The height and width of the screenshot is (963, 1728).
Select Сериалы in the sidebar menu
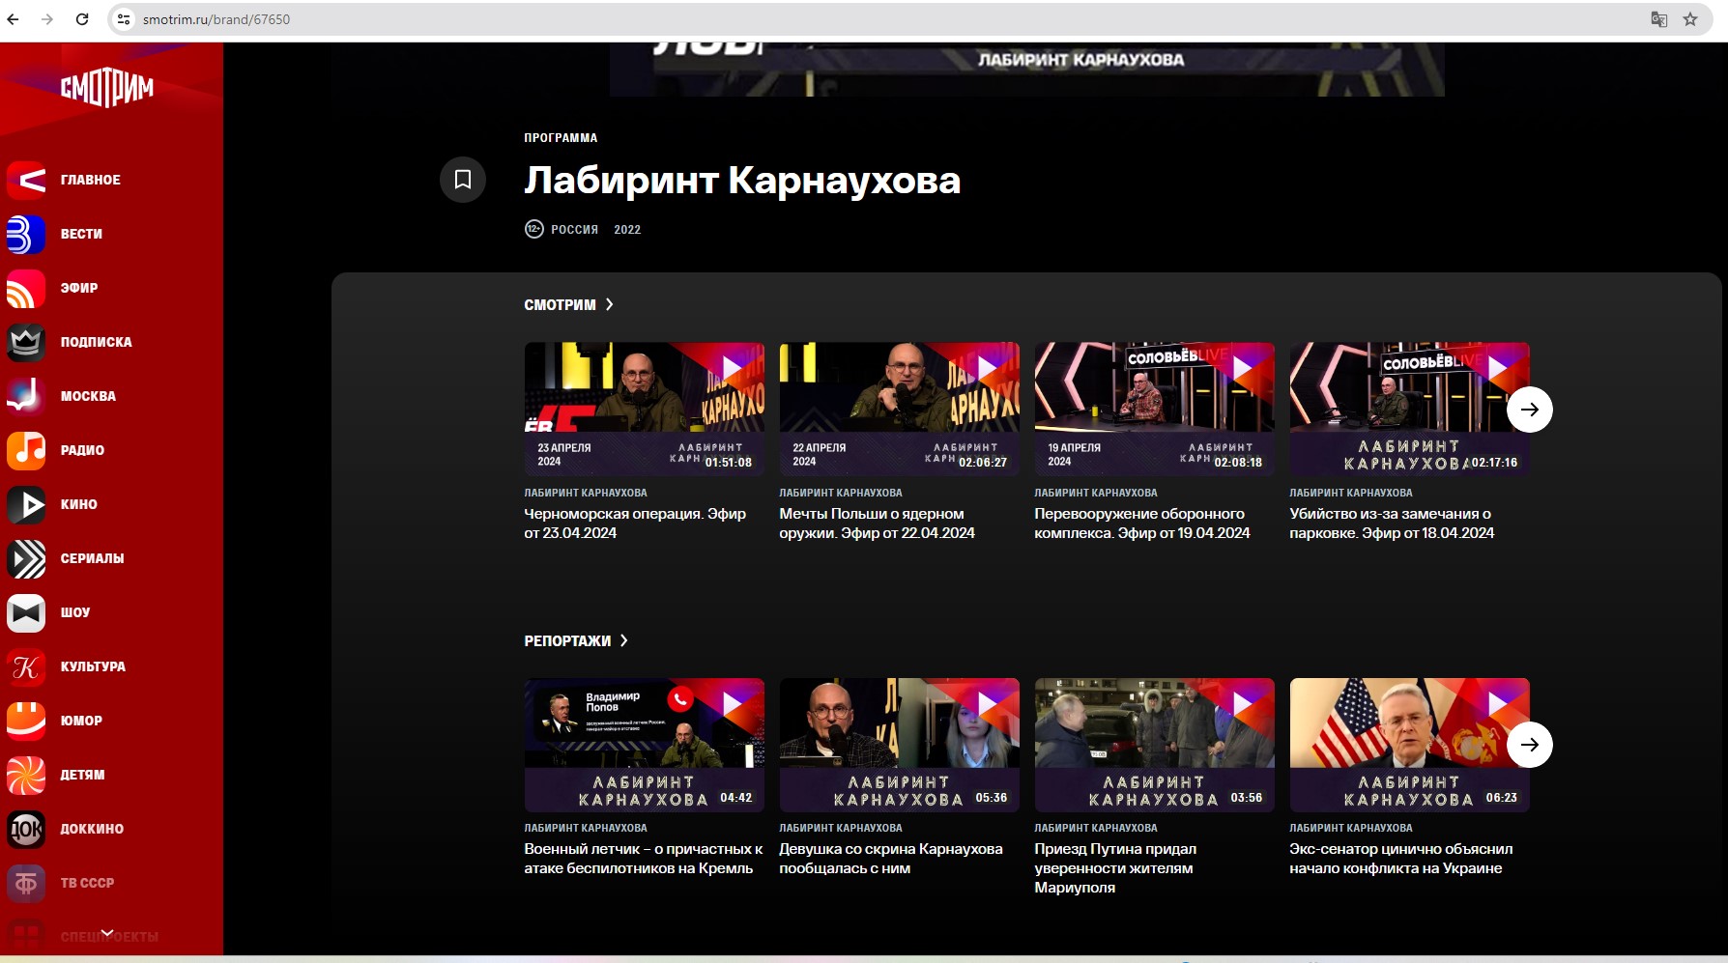click(x=93, y=558)
